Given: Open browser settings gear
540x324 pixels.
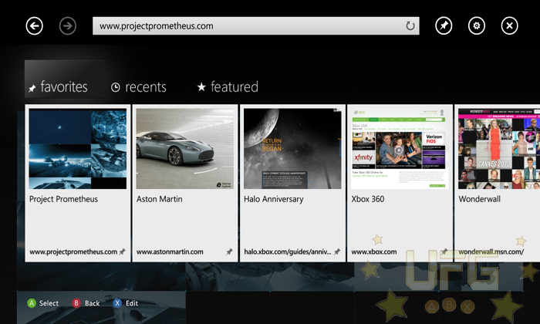Looking at the screenshot, I should (477, 25).
